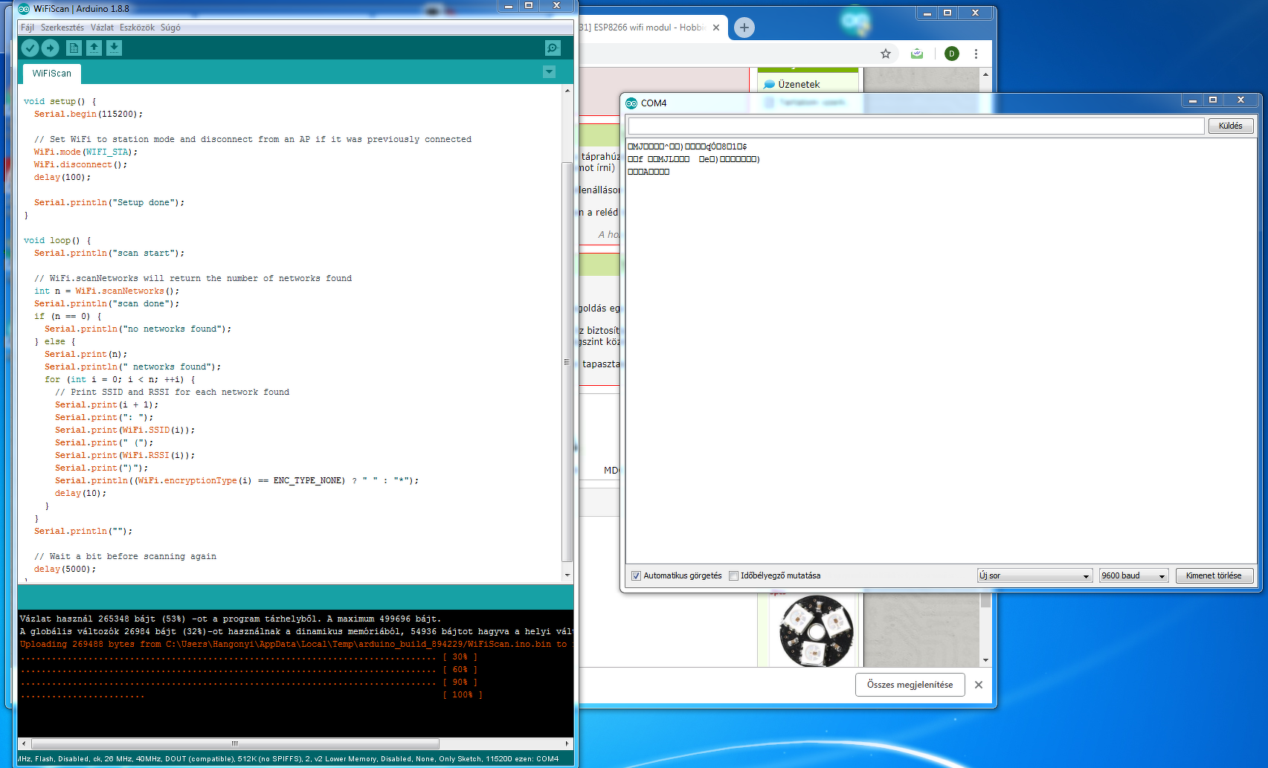Image resolution: width=1268 pixels, height=768 pixels.
Task: Click the Arduino editor scroll-down arrow
Action: coord(567,575)
